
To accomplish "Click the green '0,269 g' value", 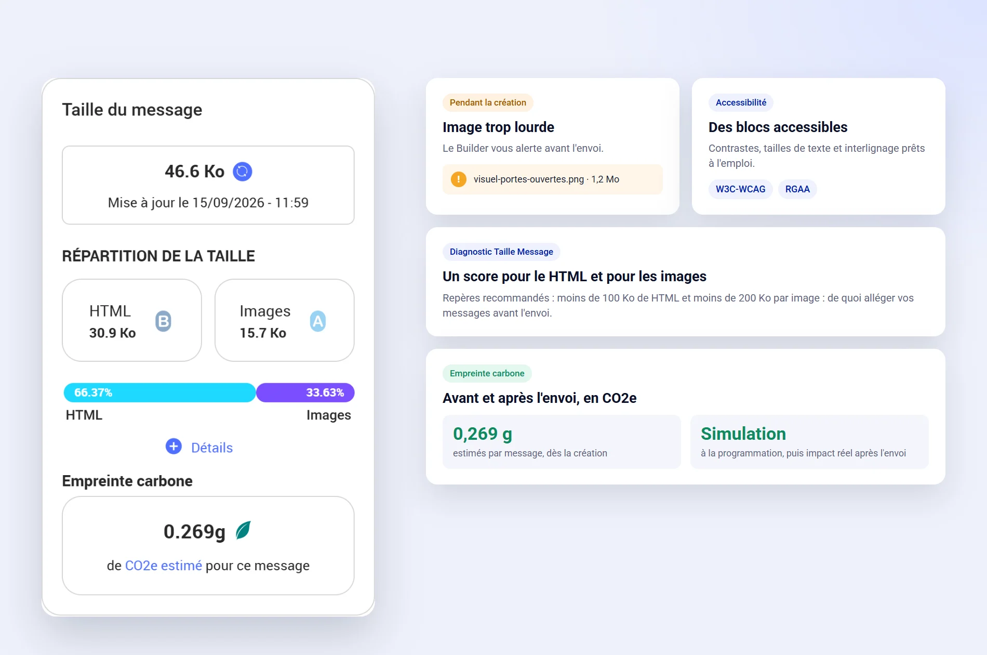I will (483, 434).
